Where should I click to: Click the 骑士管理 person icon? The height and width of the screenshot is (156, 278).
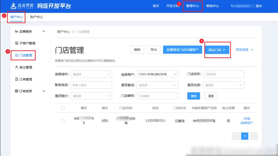tap(17, 67)
